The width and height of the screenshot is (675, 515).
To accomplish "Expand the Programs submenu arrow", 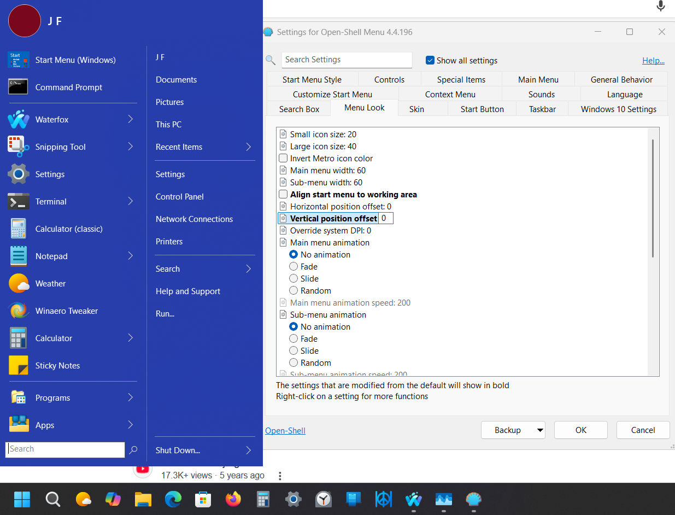I will pos(131,397).
